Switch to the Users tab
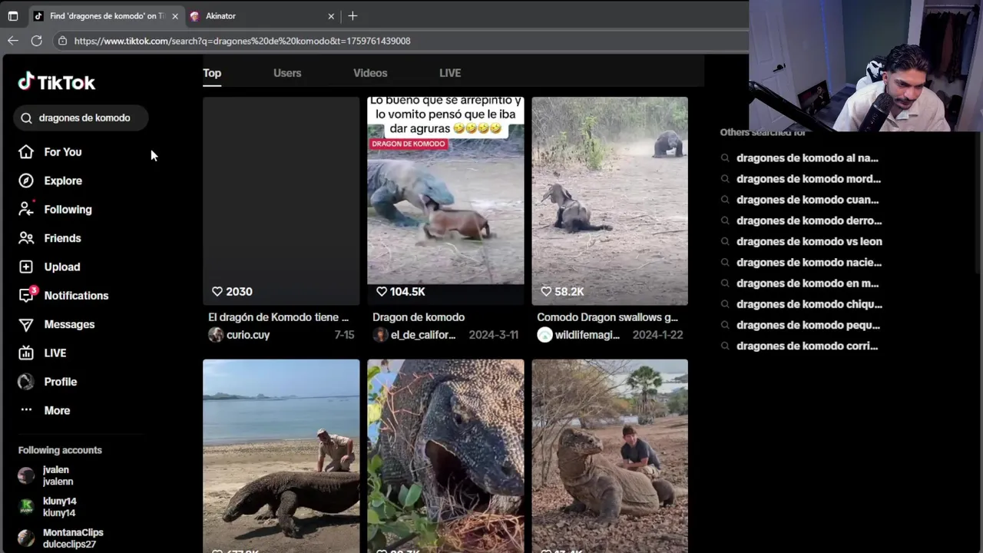This screenshot has height=553, width=983. [x=287, y=73]
